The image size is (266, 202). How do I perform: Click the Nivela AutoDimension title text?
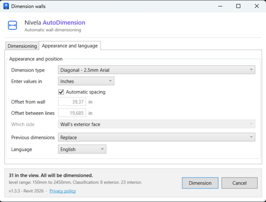(x=55, y=22)
